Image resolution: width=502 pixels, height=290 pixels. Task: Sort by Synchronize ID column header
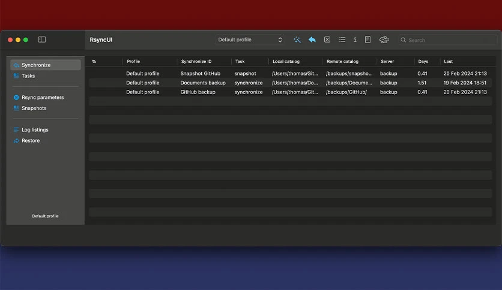coord(196,61)
